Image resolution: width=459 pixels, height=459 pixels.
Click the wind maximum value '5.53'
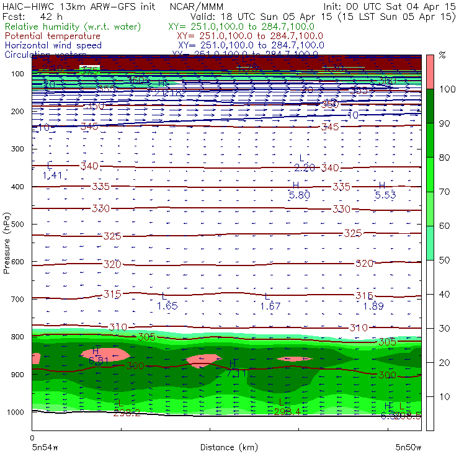[385, 195]
